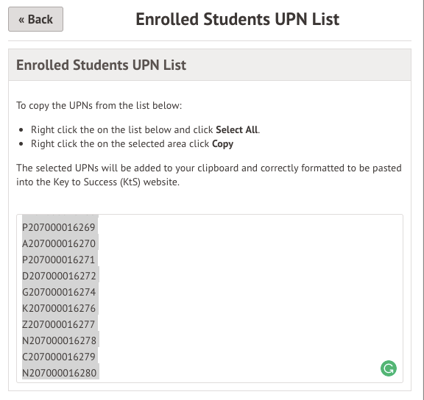Image resolution: width=424 pixels, height=400 pixels.
Task: Click the bold Select All text
Action: click(236, 129)
